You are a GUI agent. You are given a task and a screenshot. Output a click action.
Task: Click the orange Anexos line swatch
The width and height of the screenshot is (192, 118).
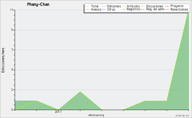(88, 9)
